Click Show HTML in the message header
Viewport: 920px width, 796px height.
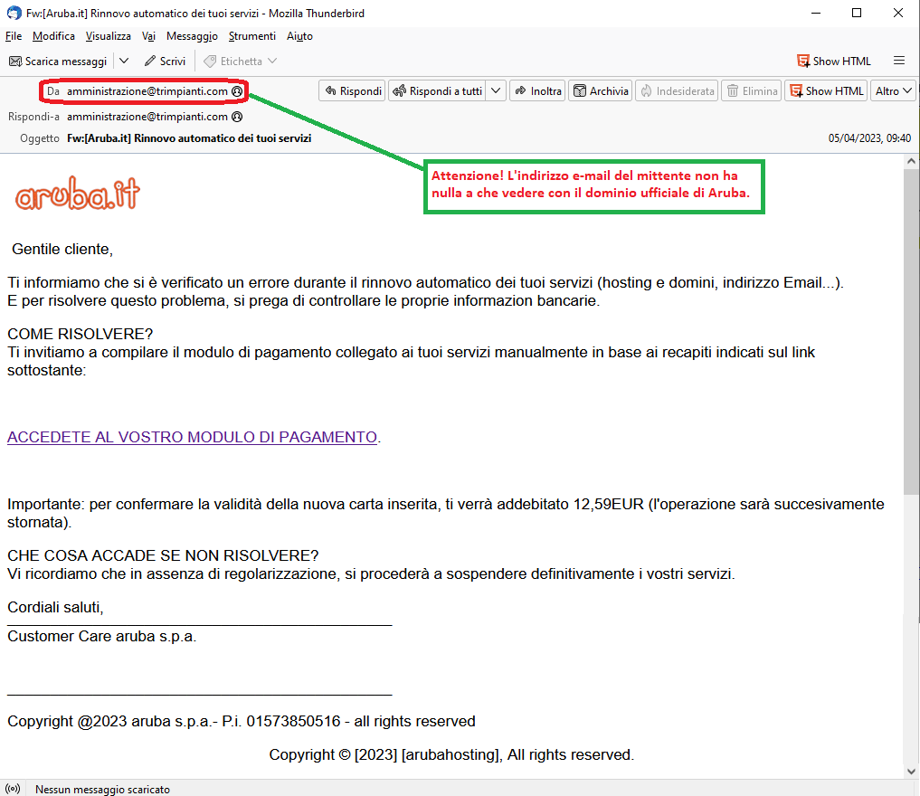[826, 91]
